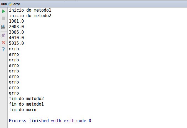Screen dimensions: 187x128
Task: Click the Run panel title label
Action: point(4,4)
